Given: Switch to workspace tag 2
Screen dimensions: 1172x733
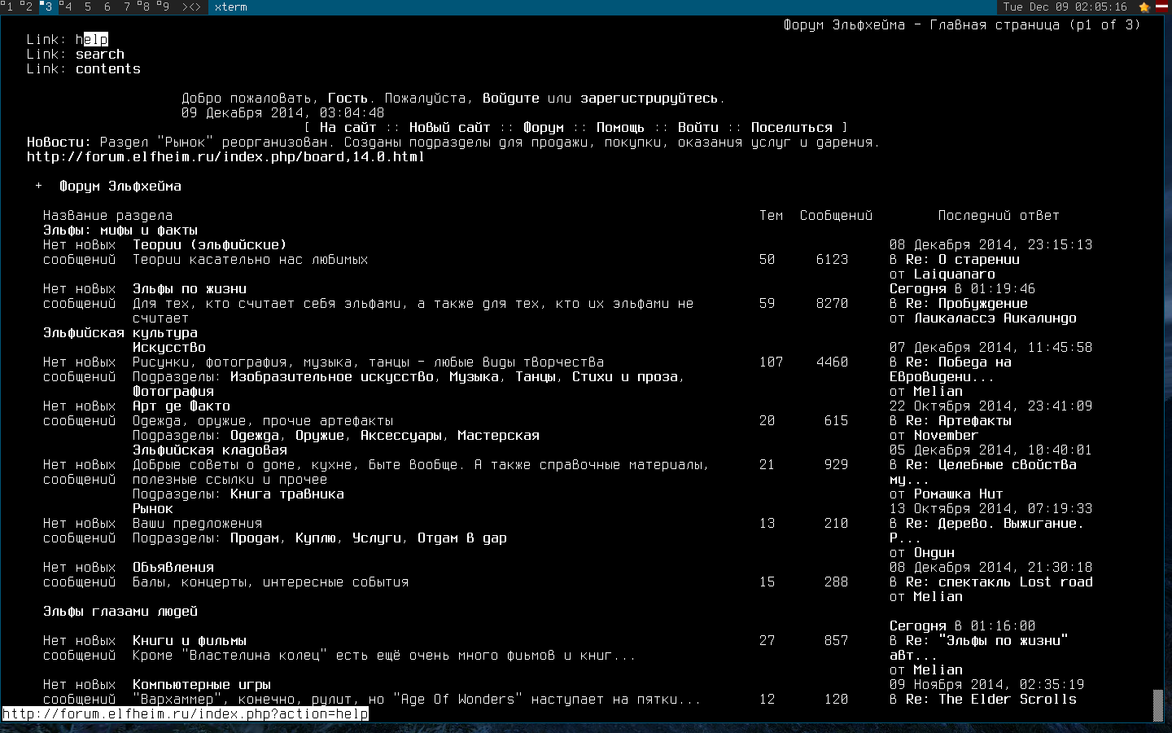Looking at the screenshot, I should (x=28, y=7).
